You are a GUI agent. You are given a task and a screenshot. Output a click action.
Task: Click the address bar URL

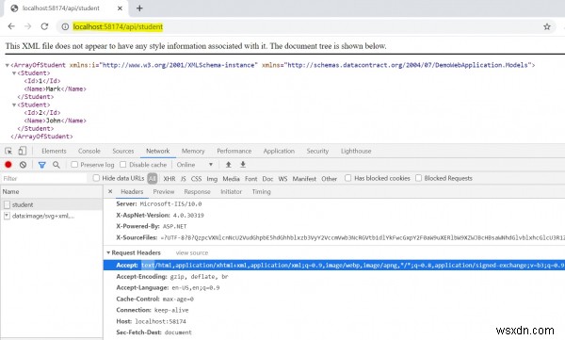[118, 26]
